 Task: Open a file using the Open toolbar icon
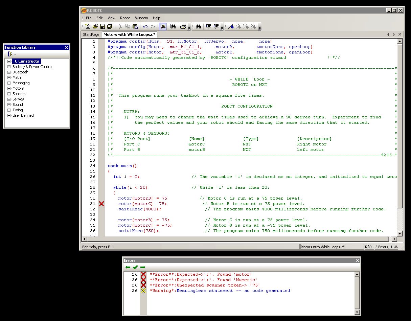coord(95,26)
